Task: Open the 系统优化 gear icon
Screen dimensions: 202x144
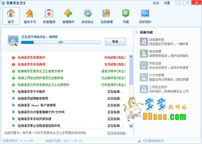Action: point(88,13)
